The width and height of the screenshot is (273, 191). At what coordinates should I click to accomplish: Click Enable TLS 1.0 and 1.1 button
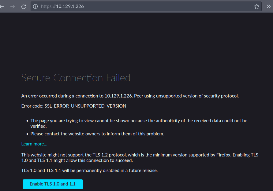tap(53, 184)
